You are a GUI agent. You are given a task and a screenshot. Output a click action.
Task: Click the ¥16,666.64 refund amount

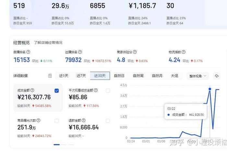pos(84,127)
